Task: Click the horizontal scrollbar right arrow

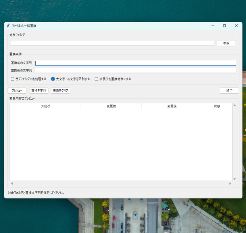Action: tap(230, 183)
